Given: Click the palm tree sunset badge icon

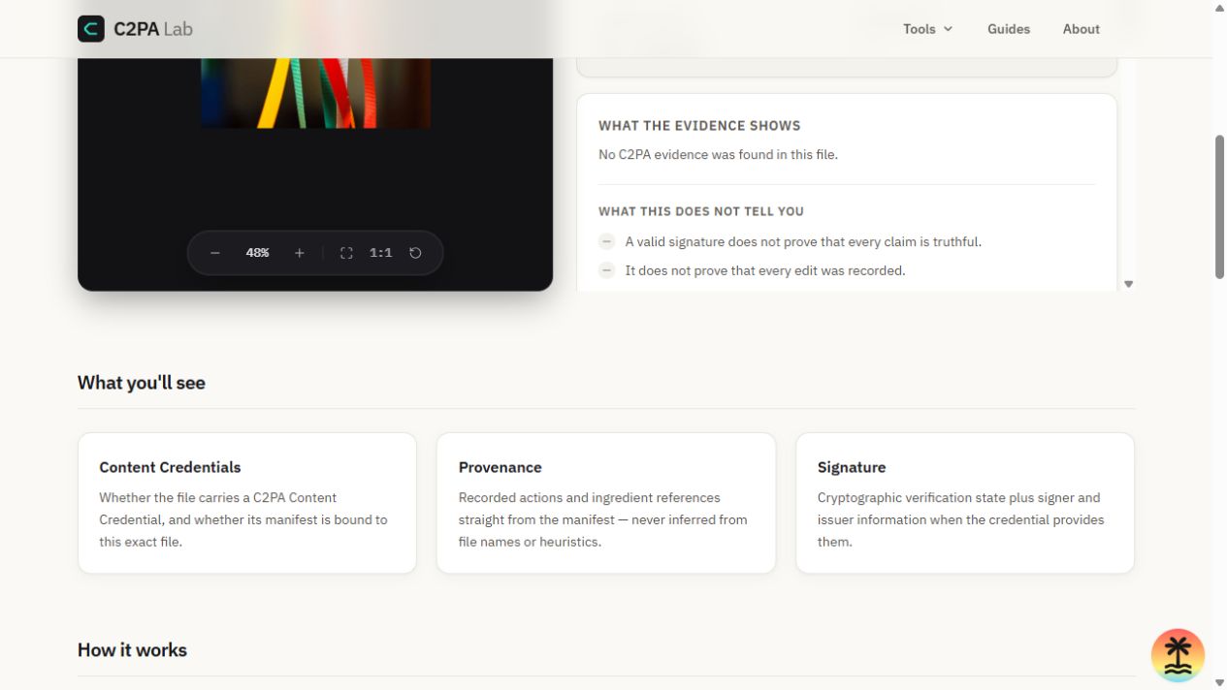Looking at the screenshot, I should click(x=1178, y=655).
